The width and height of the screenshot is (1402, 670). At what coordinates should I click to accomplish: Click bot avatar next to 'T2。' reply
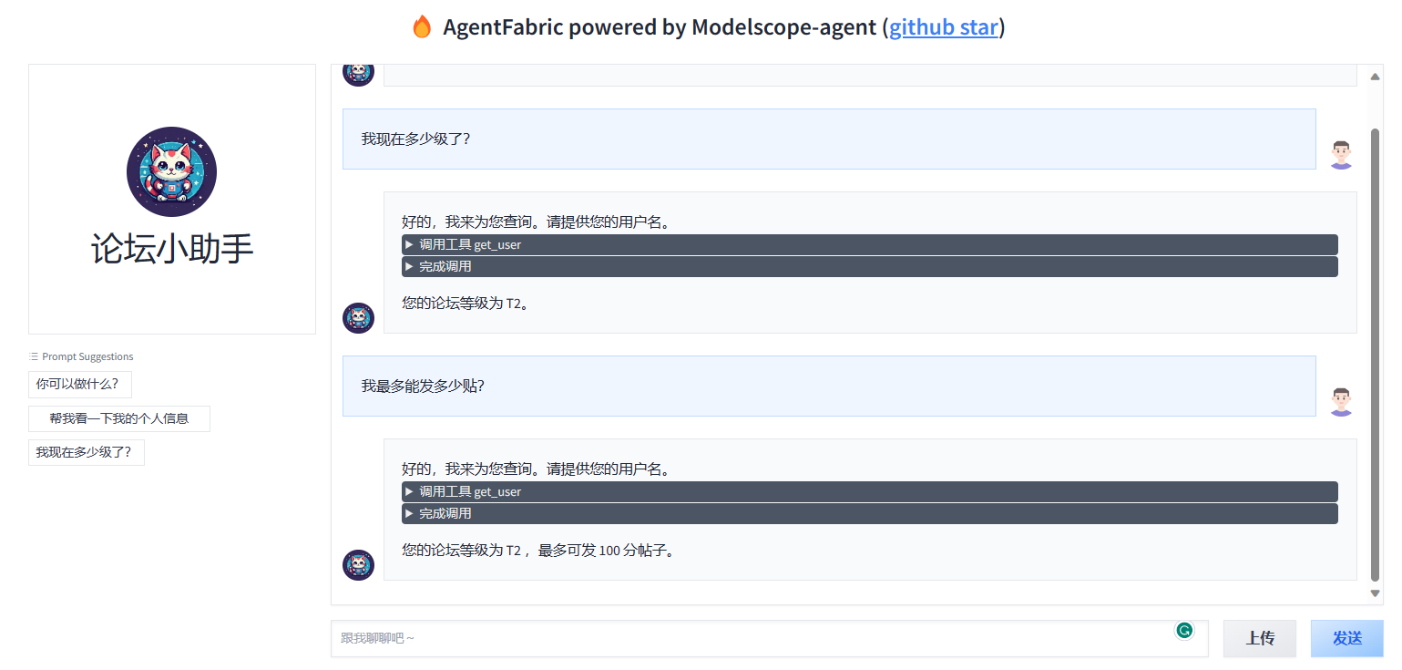[358, 318]
